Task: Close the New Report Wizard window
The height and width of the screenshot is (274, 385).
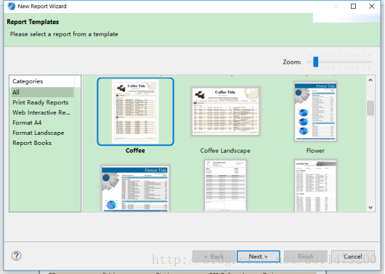Action: [x=372, y=6]
